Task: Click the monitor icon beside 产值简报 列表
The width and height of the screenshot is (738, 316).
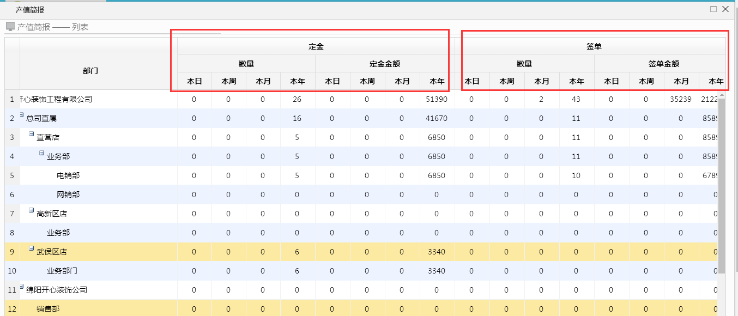Action: click(x=10, y=26)
